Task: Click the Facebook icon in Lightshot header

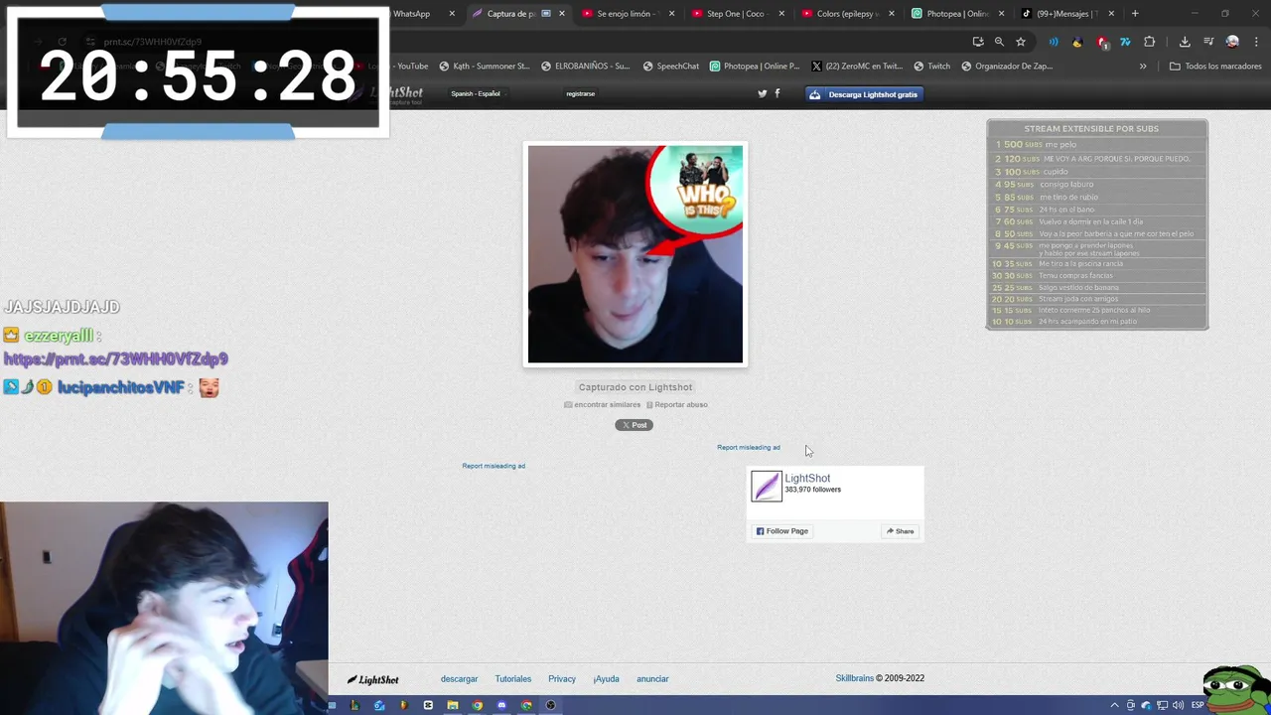Action: [777, 93]
